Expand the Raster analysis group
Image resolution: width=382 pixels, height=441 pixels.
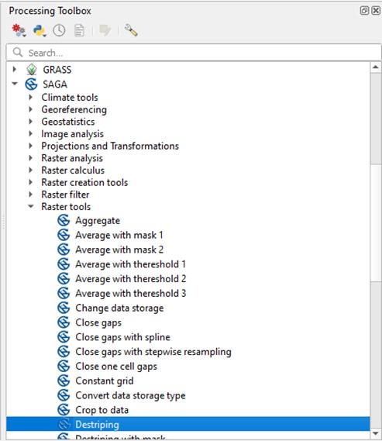point(31,158)
